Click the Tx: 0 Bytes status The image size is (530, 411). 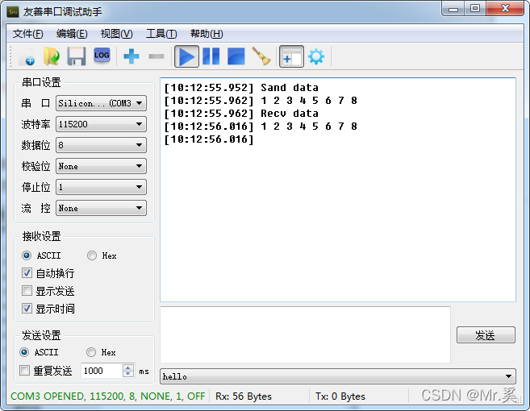[x=340, y=396]
